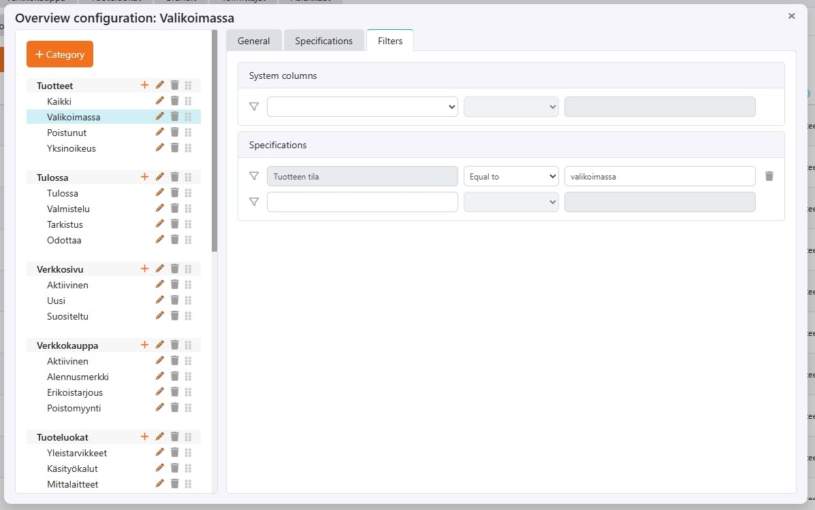Click the orange + Category button

[60, 54]
